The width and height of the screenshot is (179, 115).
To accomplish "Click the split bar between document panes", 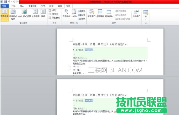I will tap(89, 76).
